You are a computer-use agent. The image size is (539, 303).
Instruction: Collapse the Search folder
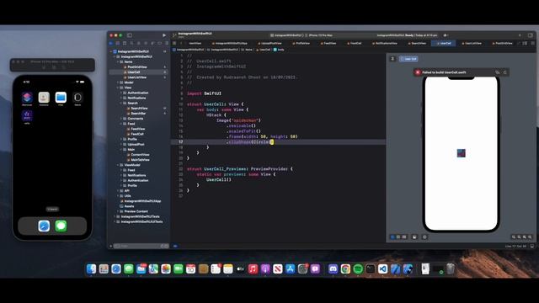click(121, 103)
